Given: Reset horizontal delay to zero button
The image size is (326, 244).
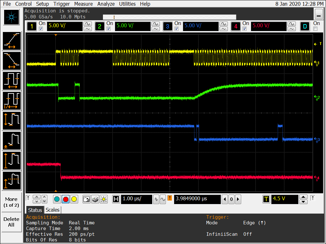Looking at the screenshot, I should pos(231,199).
